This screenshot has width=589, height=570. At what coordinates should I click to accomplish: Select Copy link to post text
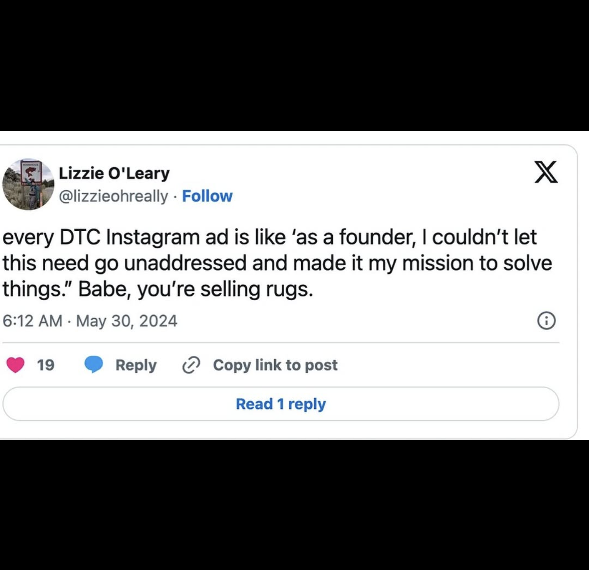click(x=275, y=365)
